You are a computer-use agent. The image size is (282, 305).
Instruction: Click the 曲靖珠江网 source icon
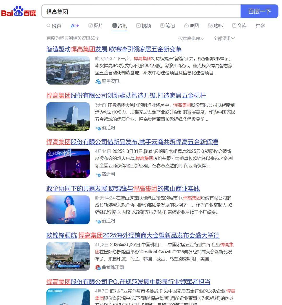tap(98, 268)
